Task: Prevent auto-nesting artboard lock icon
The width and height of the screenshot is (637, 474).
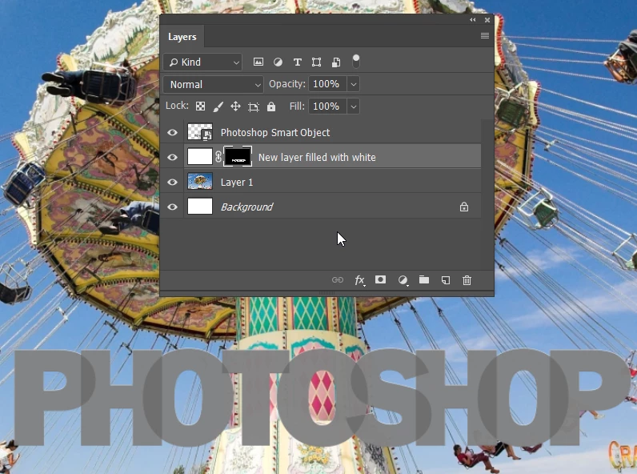Action: pos(254,106)
